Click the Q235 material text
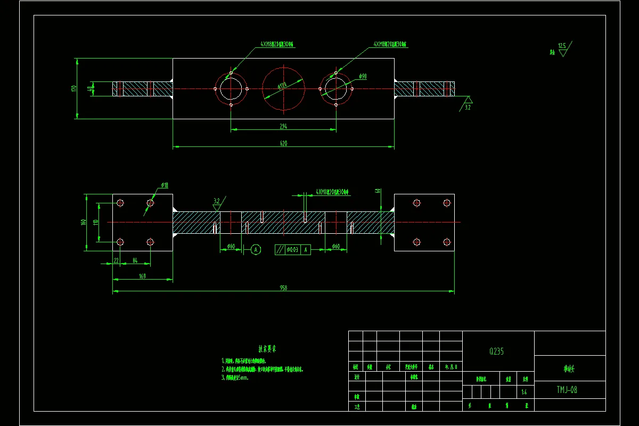639x426 pixels. [496, 351]
